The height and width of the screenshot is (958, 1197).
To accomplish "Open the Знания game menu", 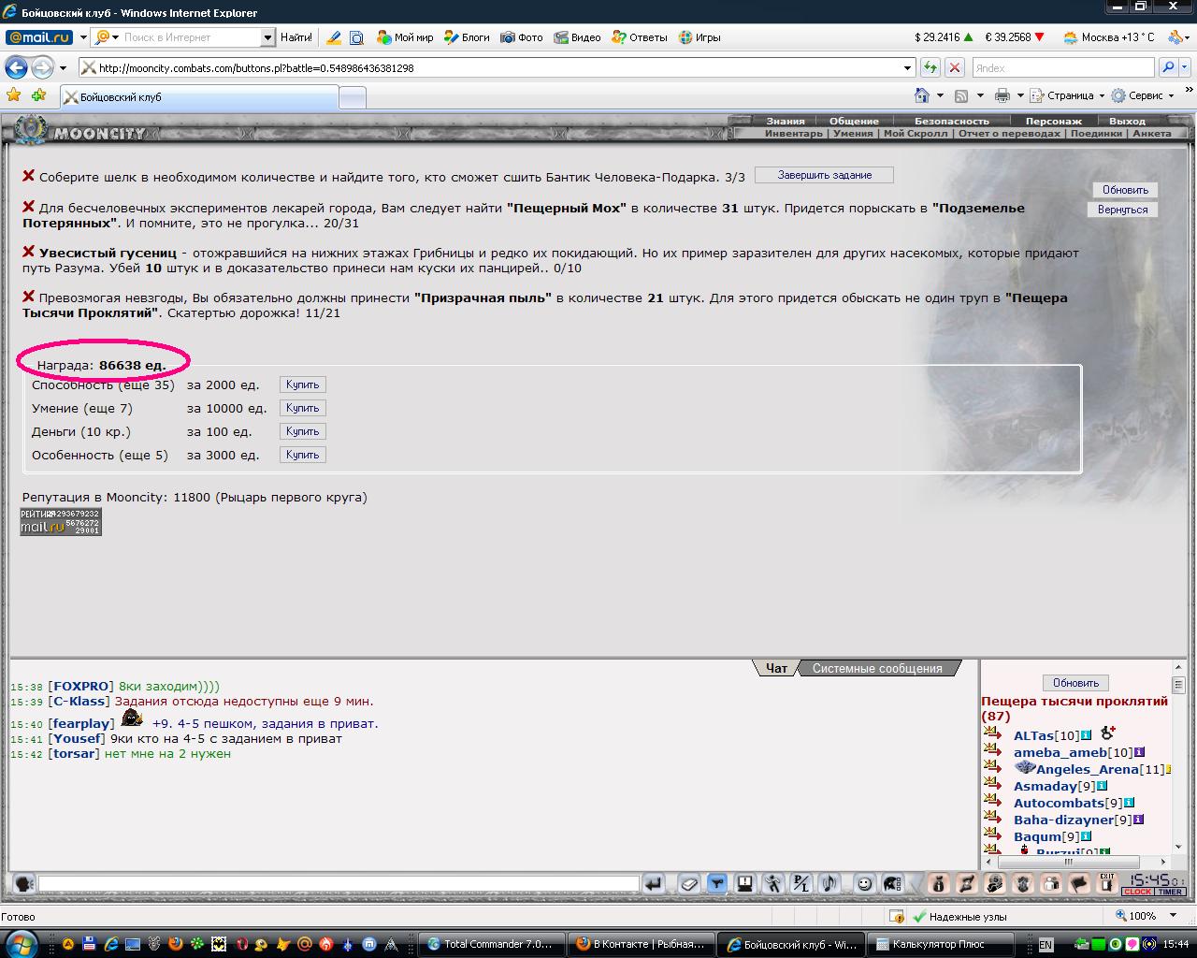I will coord(785,121).
